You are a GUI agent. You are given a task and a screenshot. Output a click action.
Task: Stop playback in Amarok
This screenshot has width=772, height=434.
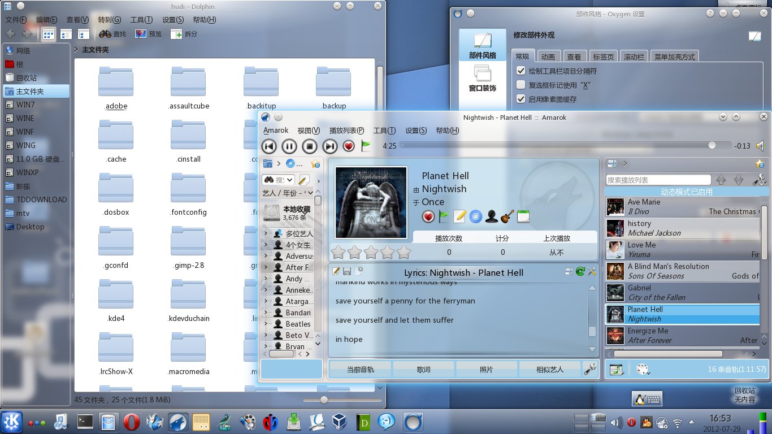pyautogui.click(x=309, y=146)
